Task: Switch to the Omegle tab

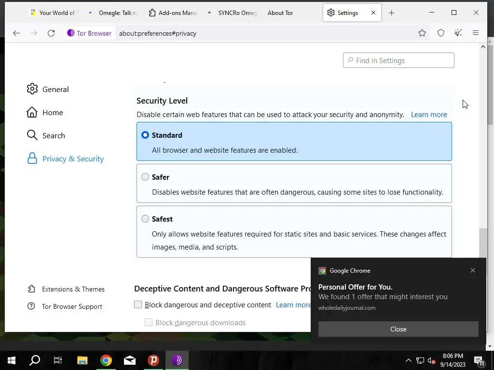Action: (x=113, y=13)
